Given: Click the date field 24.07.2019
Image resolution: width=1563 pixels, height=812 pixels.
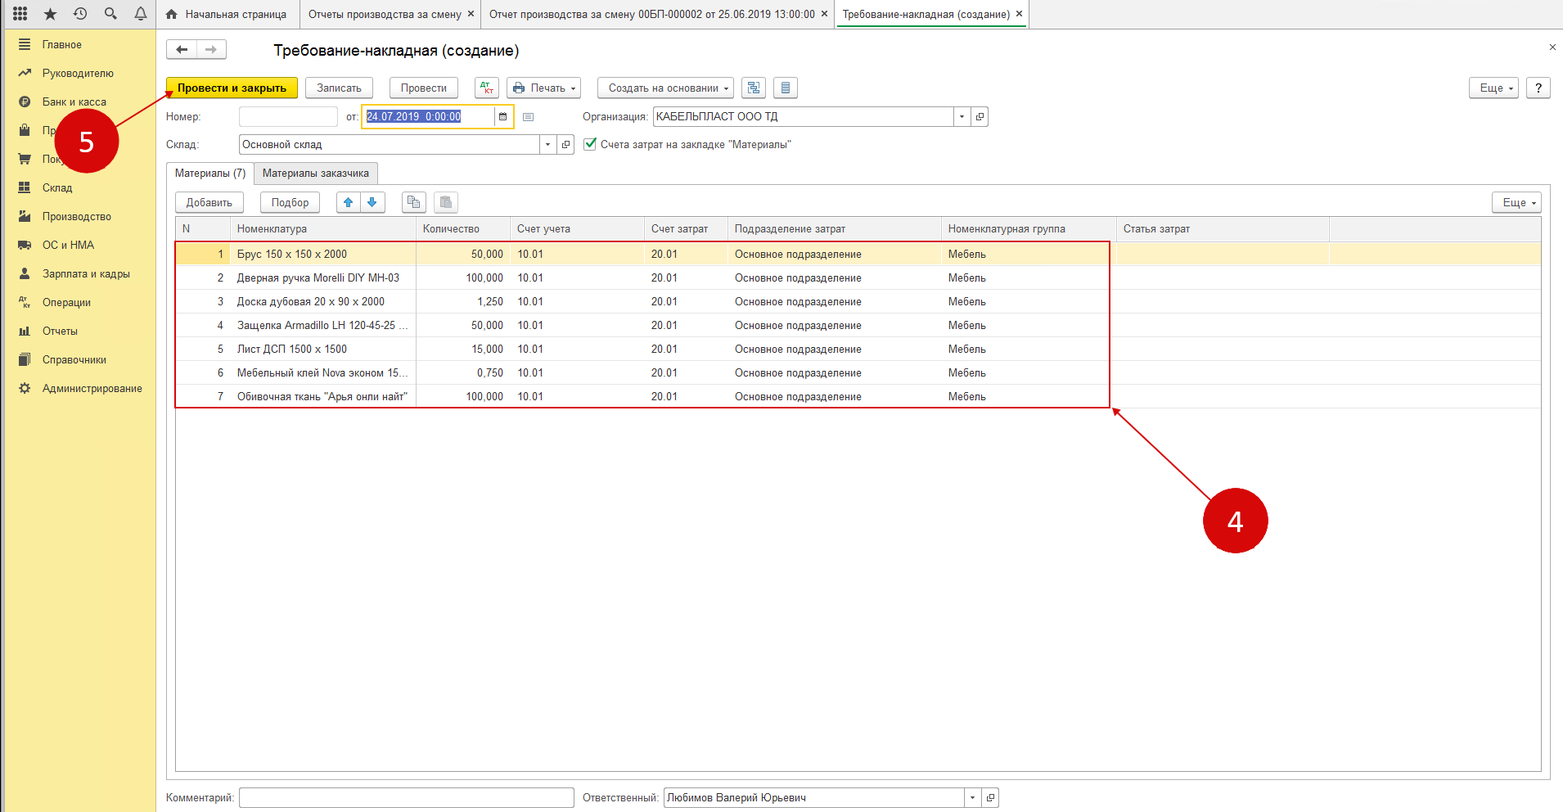Looking at the screenshot, I should point(428,116).
